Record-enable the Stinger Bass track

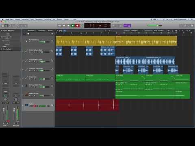tap(35, 79)
